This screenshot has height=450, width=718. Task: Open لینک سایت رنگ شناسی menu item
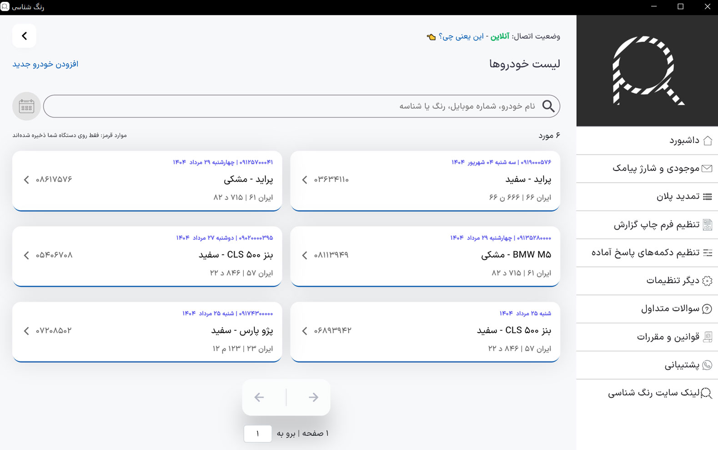click(647, 393)
